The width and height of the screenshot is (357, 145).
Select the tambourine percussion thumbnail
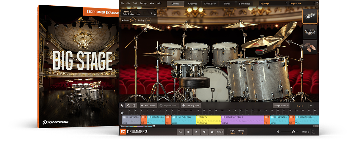[x=310, y=32]
